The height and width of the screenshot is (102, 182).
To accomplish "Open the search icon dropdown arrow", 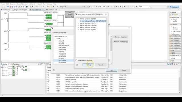I will (32, 7).
